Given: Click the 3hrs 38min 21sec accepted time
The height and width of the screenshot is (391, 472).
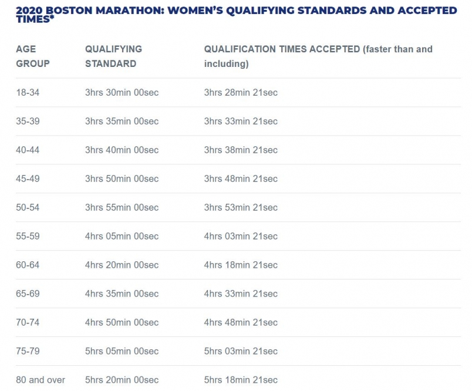Looking at the screenshot, I should (x=241, y=150).
